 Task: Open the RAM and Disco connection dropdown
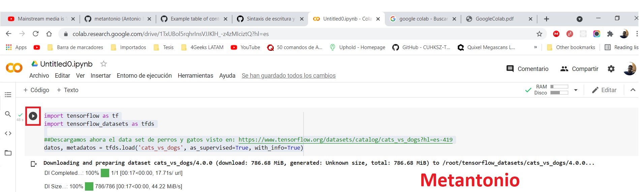click(576, 90)
